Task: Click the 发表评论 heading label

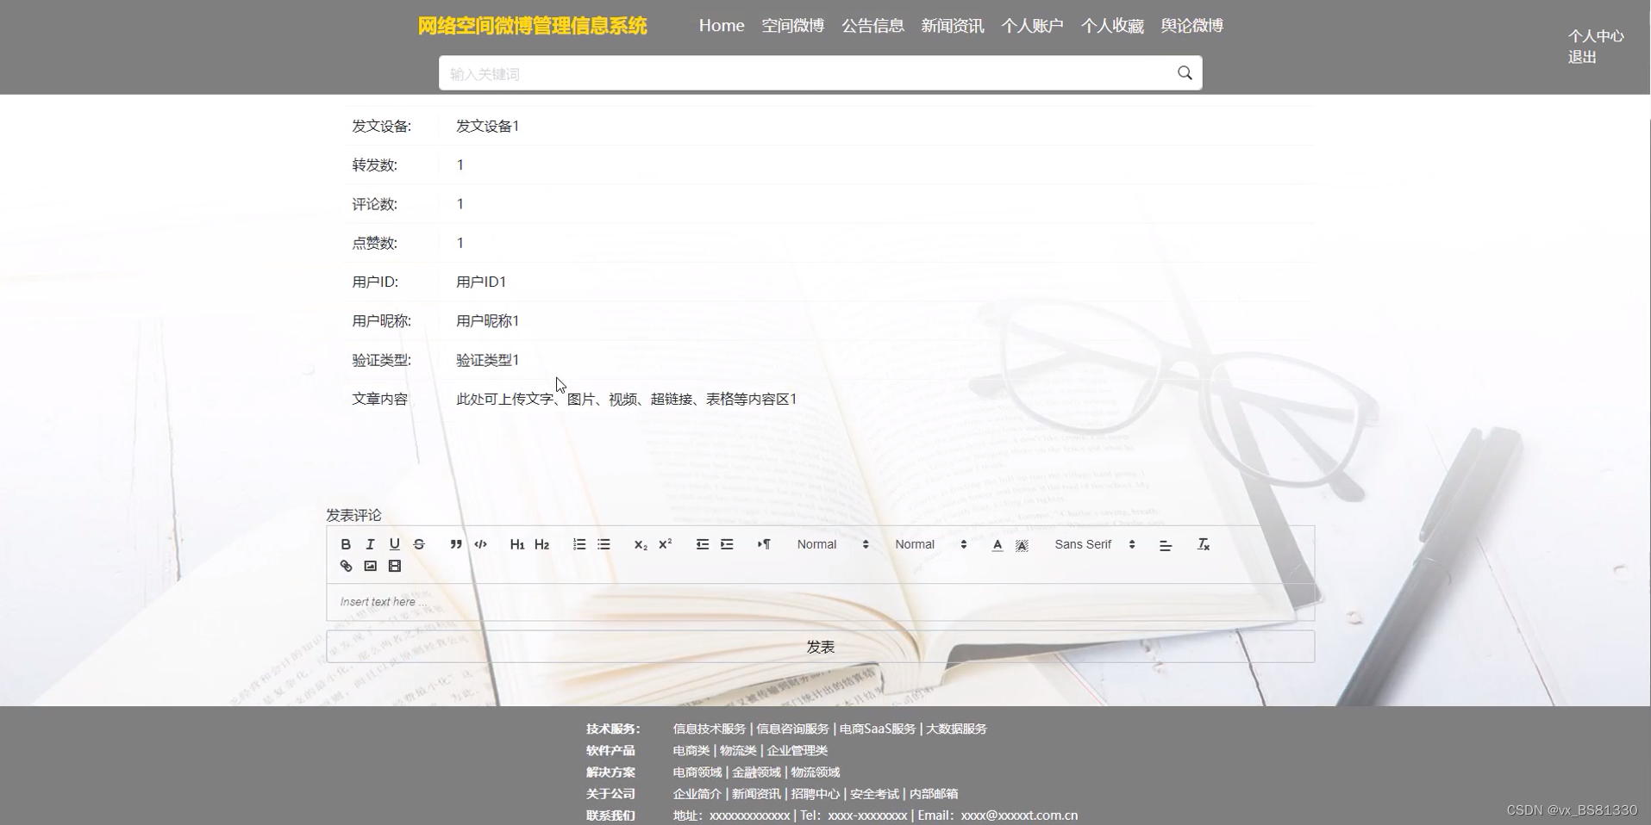Action: click(353, 515)
